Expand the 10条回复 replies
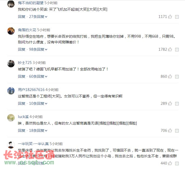 click(x=38, y=103)
